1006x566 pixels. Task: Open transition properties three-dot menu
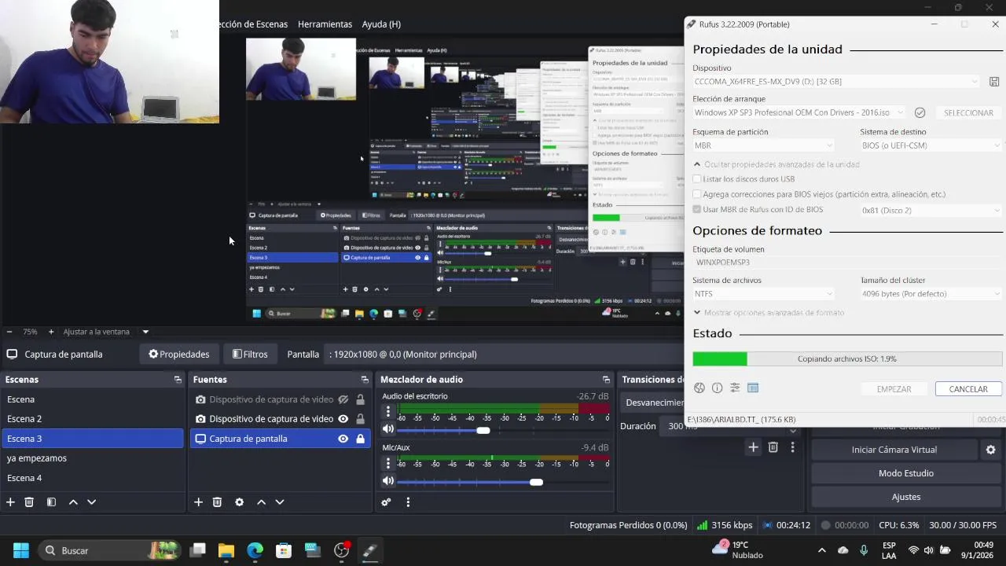tap(792, 447)
